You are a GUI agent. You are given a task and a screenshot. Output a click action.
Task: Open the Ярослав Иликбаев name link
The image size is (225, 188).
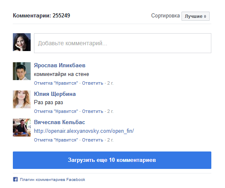60,66
